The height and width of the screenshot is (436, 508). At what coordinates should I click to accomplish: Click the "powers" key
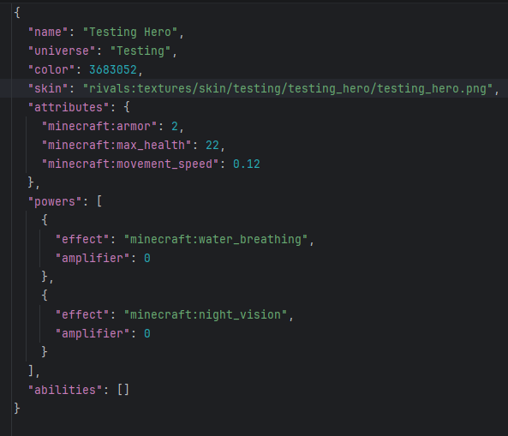[55, 201]
